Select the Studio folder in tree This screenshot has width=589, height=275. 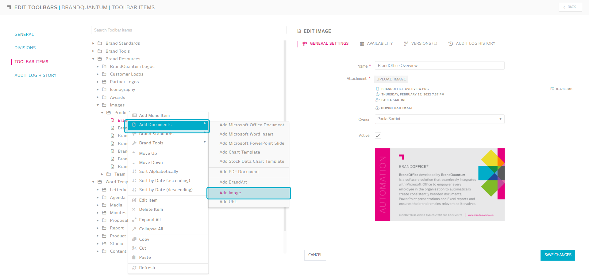[x=117, y=243]
